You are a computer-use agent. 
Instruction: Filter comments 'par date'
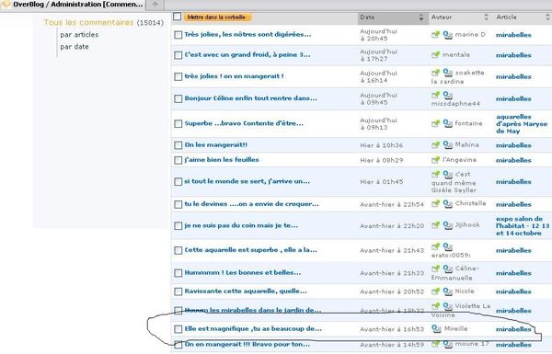coord(75,47)
